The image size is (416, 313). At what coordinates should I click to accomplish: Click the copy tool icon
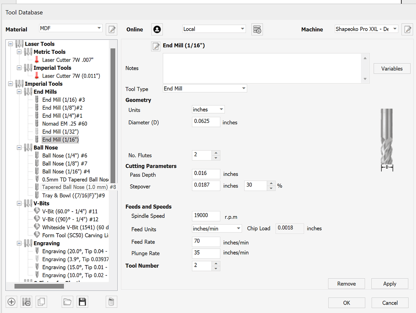point(41,302)
